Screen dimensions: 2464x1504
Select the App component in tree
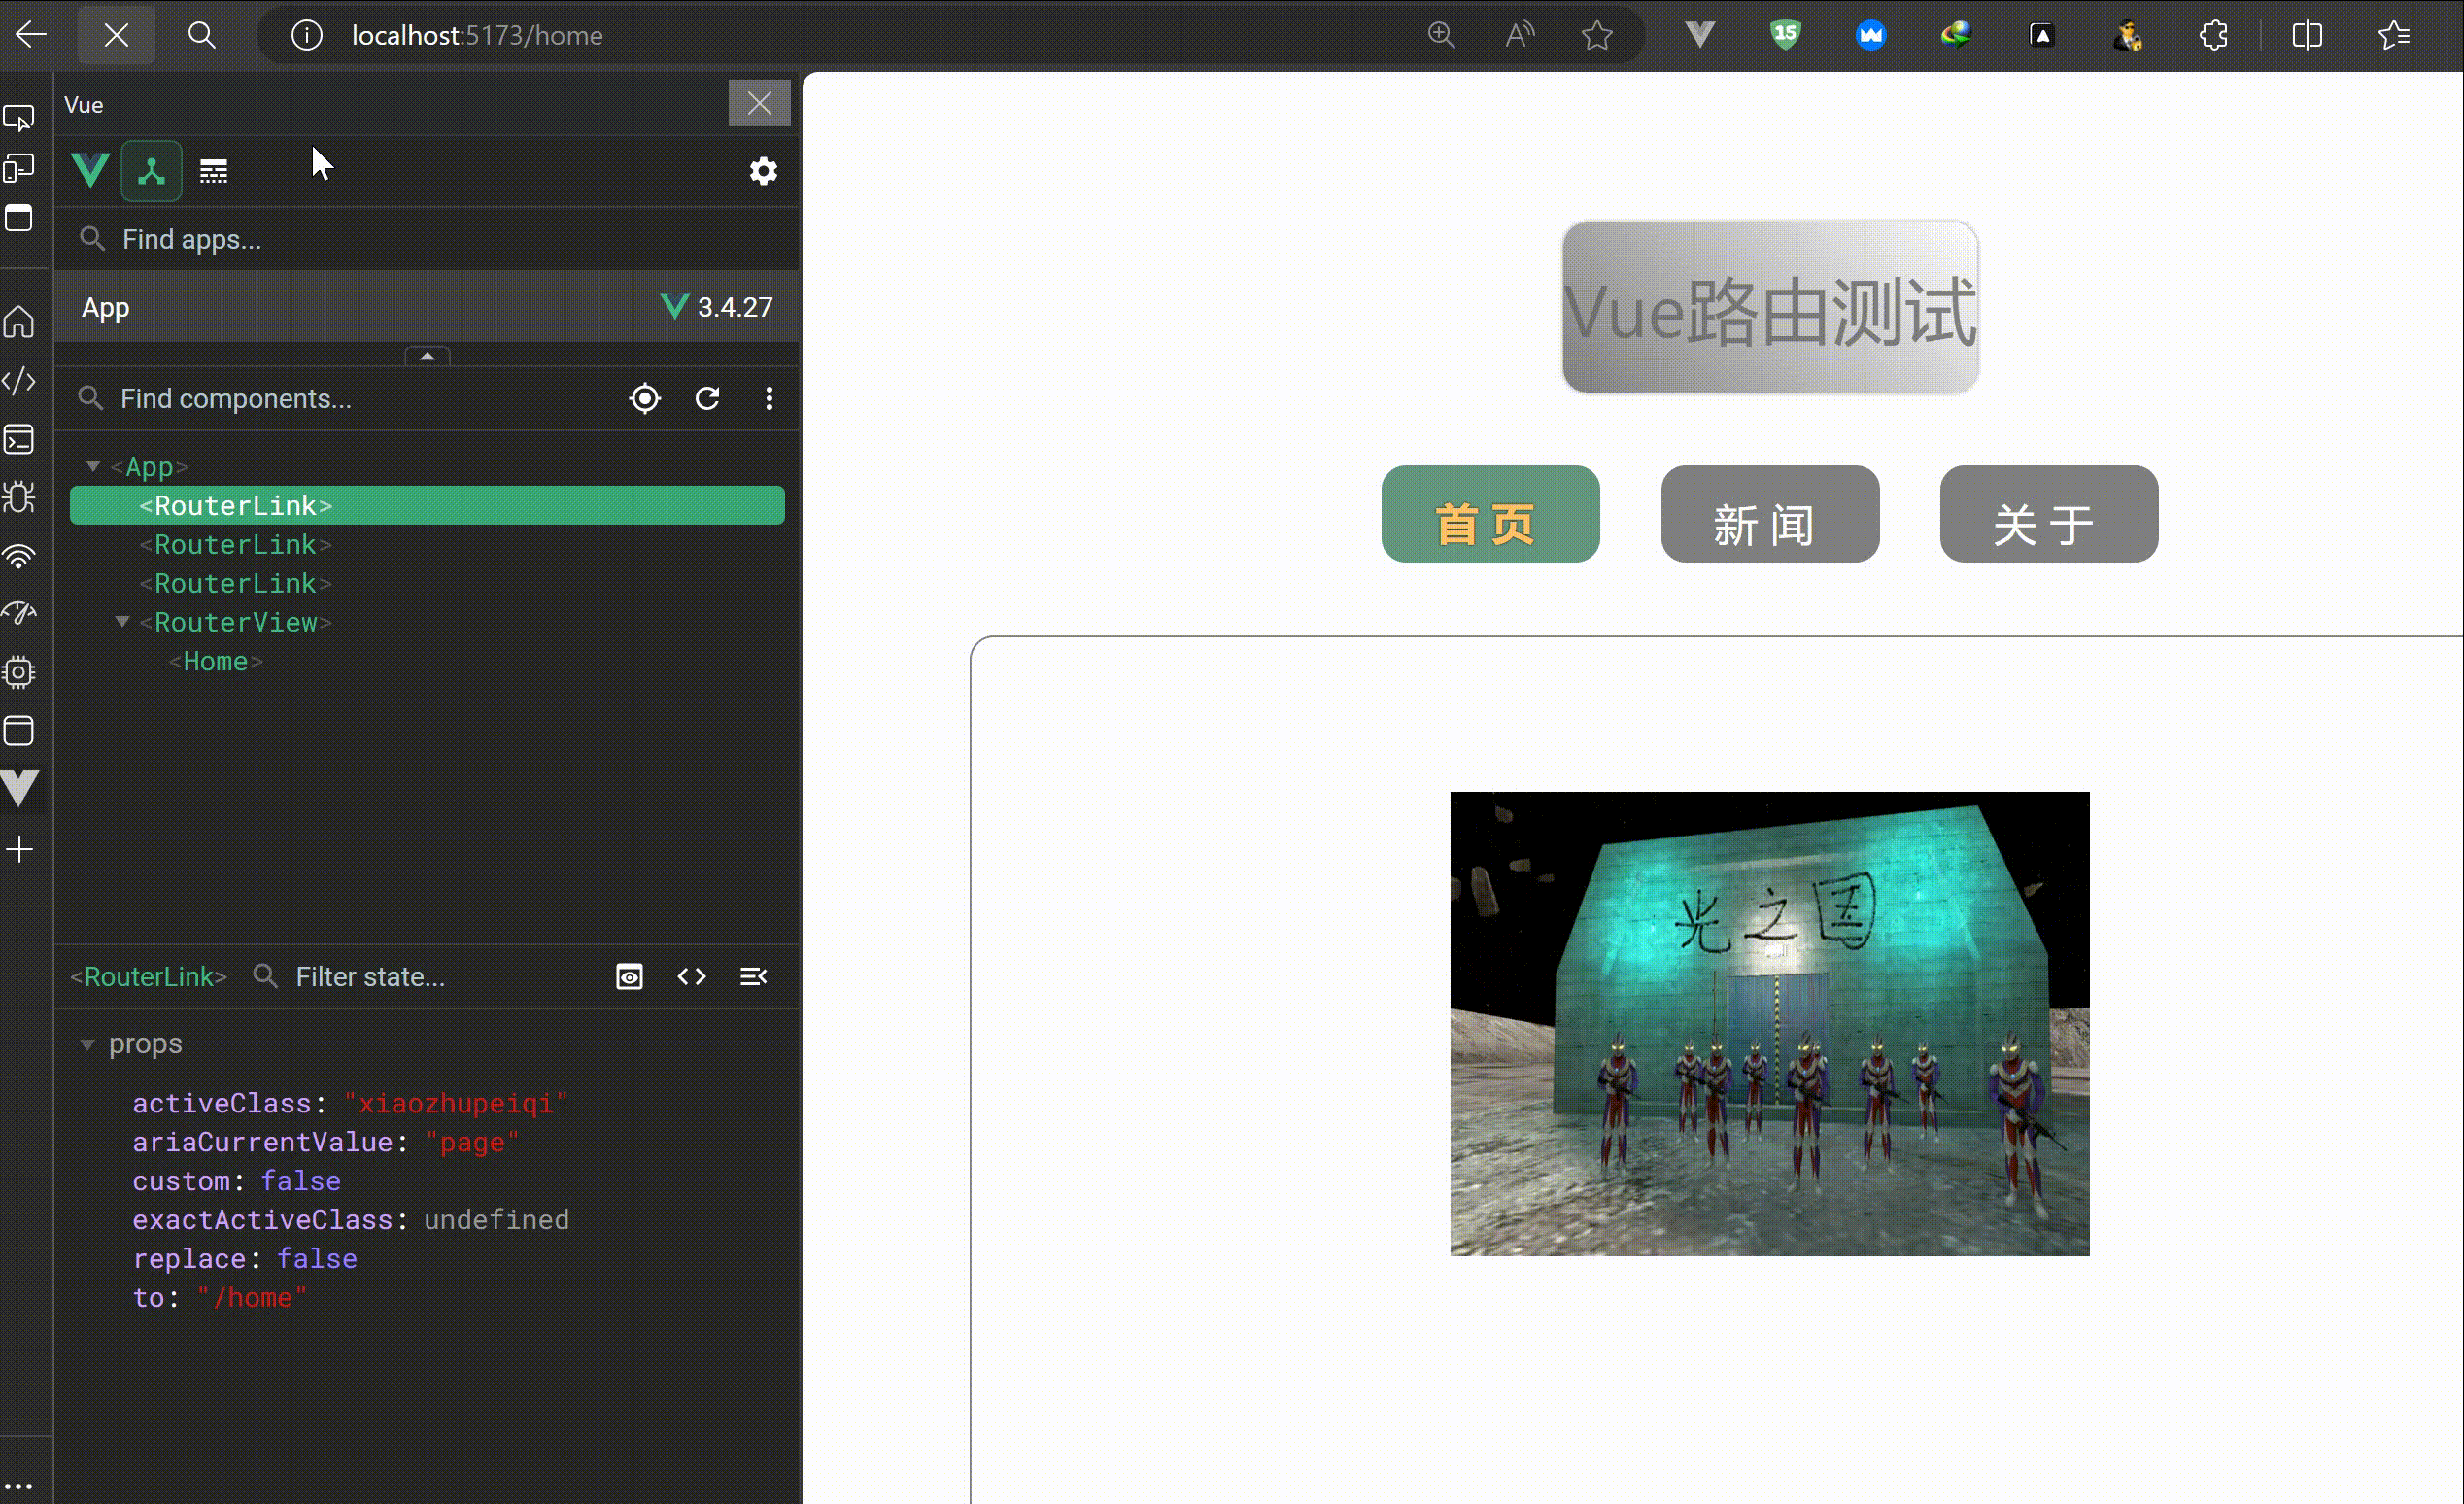tap(149, 467)
